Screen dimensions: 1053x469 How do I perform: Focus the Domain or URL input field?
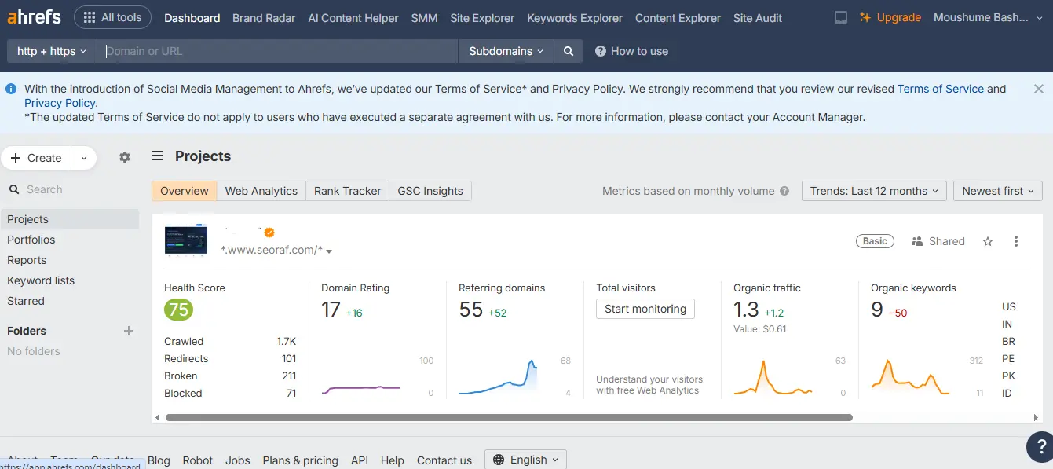pos(278,51)
